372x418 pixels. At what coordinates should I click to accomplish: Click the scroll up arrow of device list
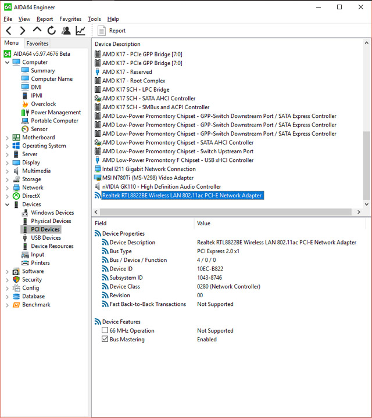point(366,42)
